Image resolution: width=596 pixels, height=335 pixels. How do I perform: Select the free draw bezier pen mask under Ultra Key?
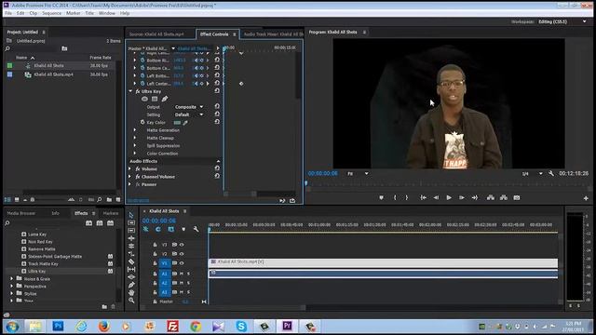coord(165,100)
